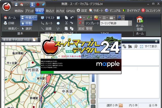
Task: Click the color palette icon
Action: click(96, 18)
